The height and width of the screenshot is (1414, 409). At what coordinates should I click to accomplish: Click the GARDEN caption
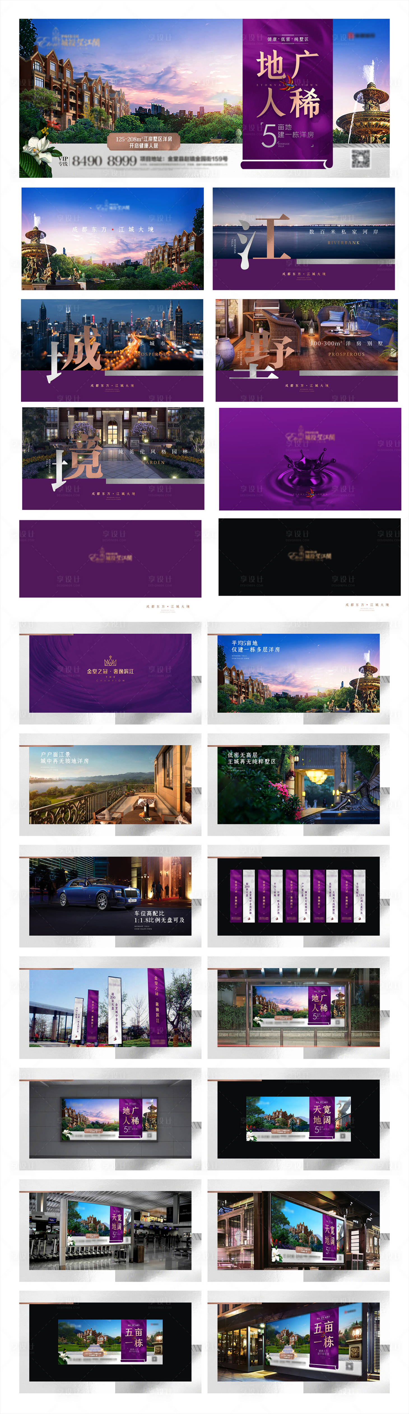153,462
